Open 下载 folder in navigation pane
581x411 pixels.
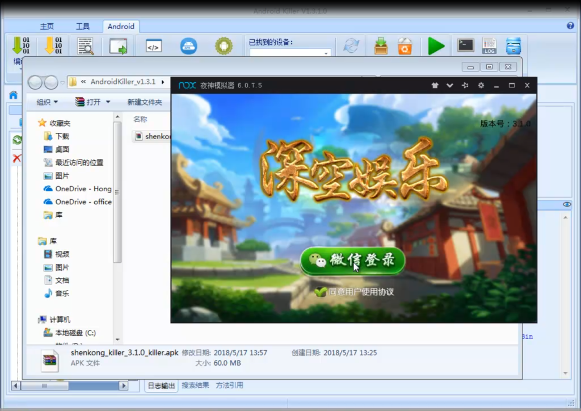56,136
